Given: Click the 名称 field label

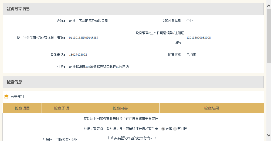Looking at the screenshot, I should pyautogui.click(x=61, y=21).
